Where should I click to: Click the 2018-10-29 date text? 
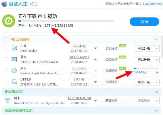coord(79,103)
